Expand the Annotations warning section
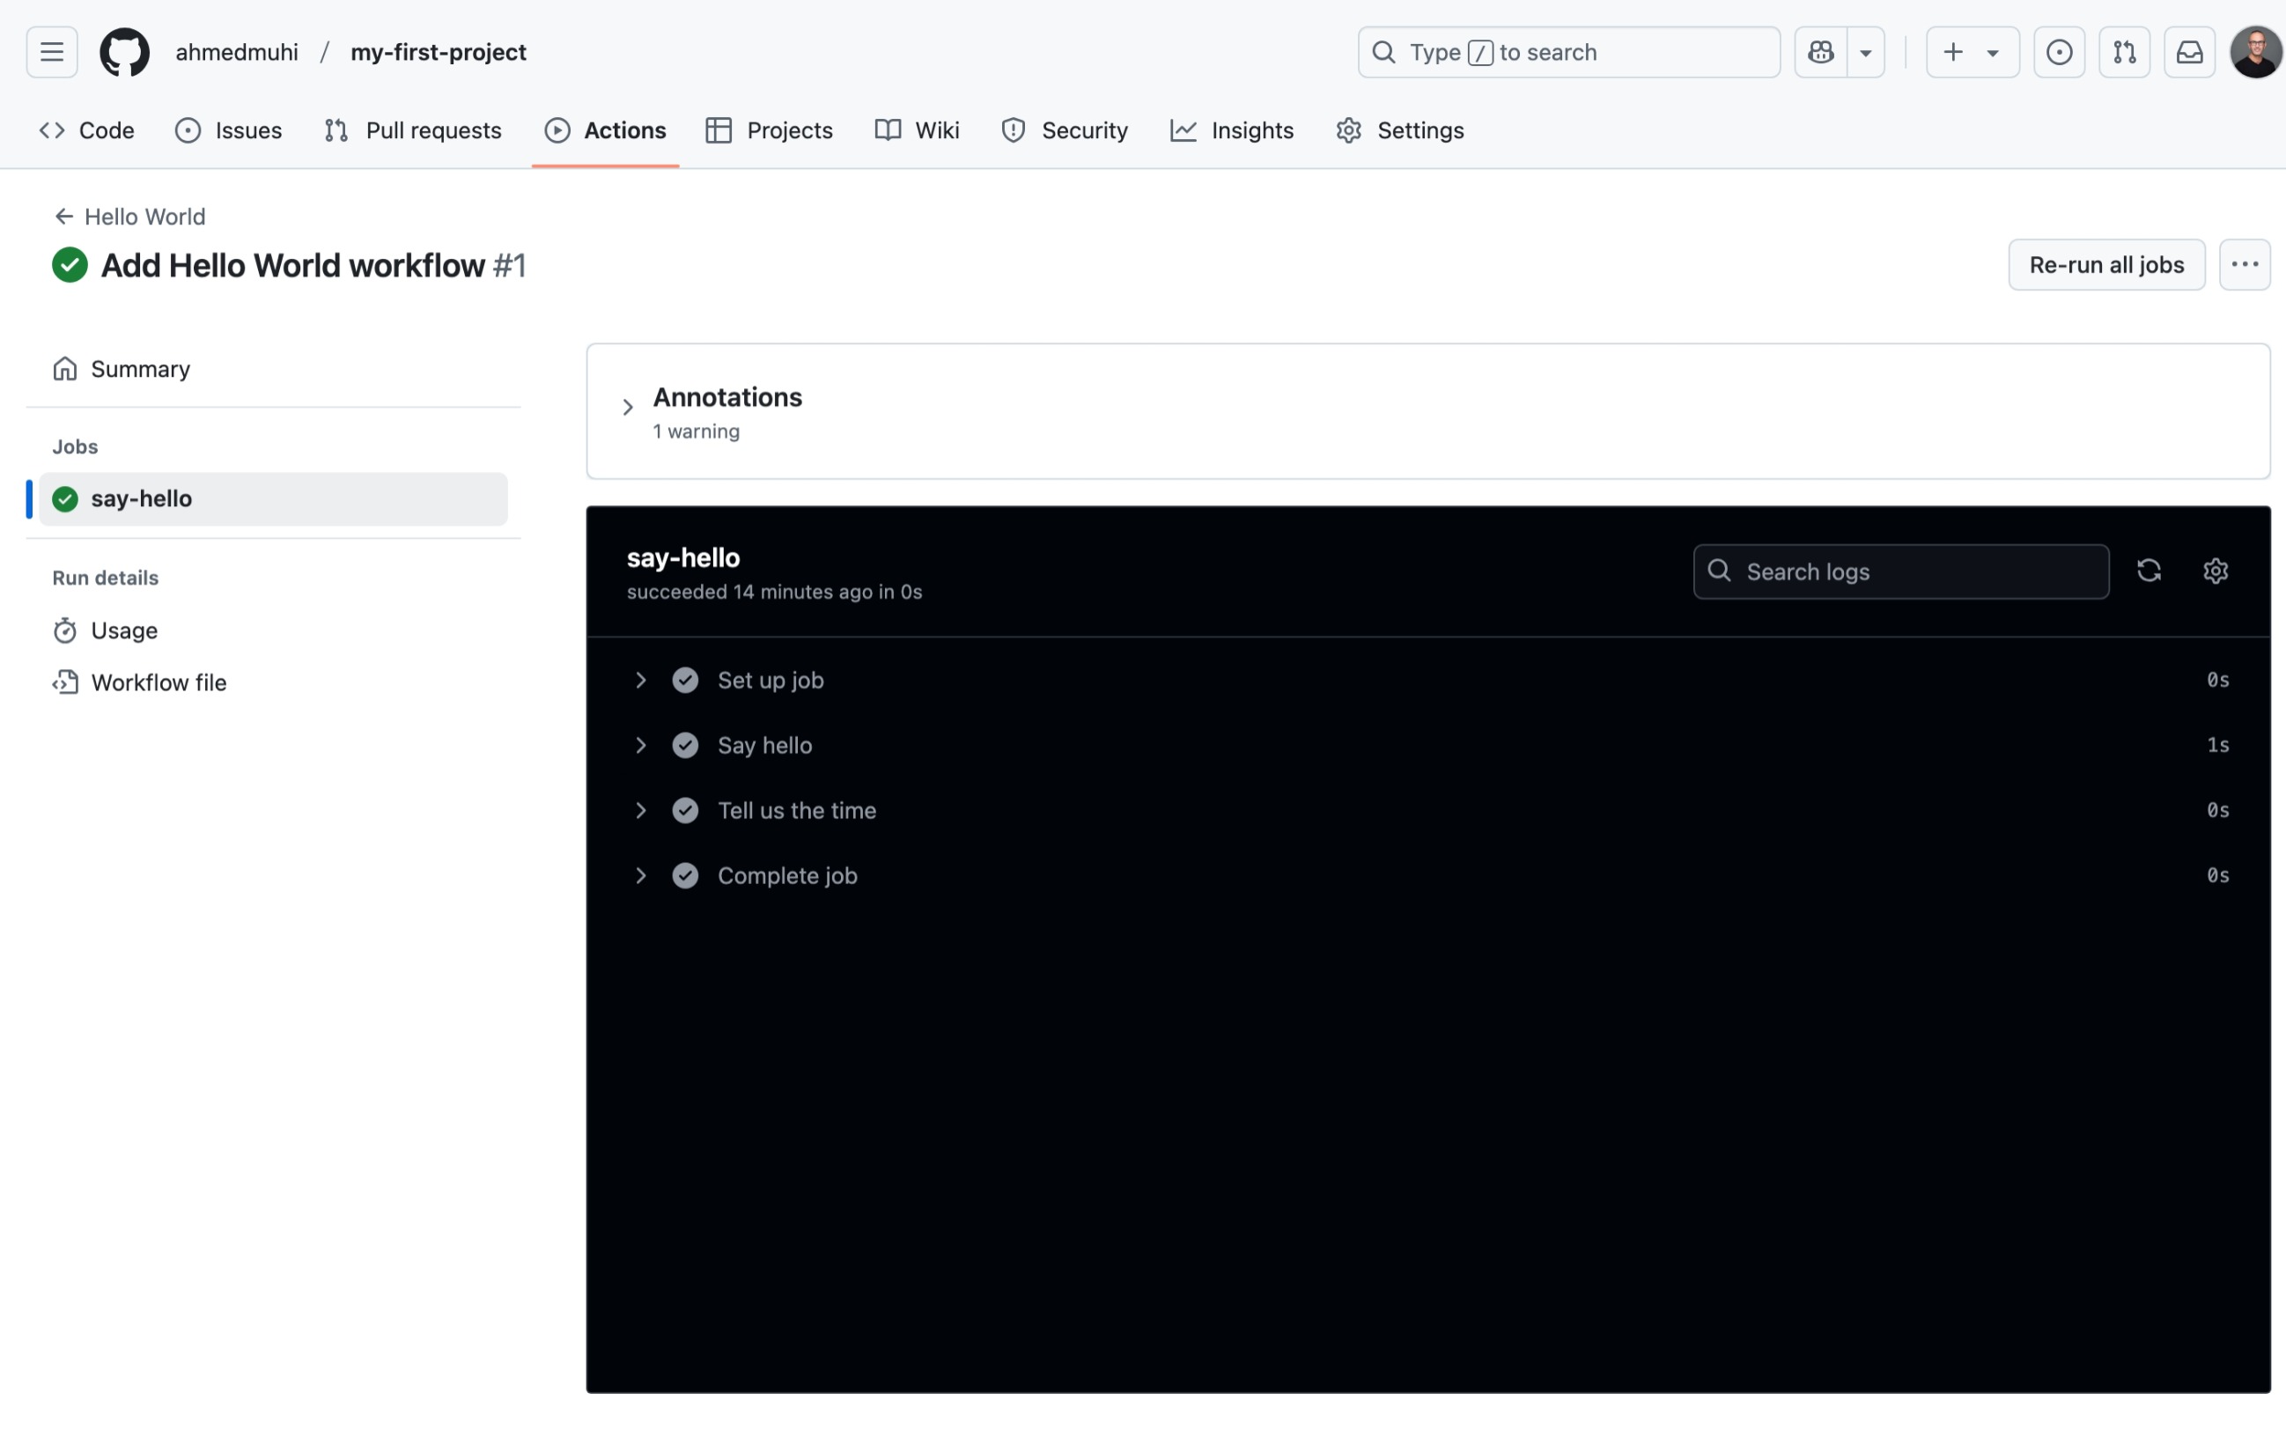 coord(630,411)
